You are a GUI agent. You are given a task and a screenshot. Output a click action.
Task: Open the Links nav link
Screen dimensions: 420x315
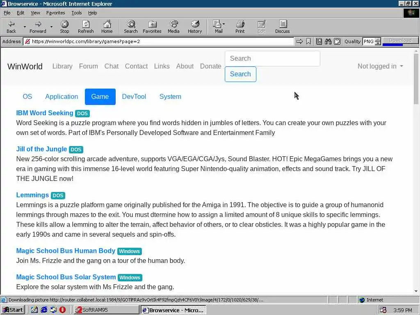[162, 66]
